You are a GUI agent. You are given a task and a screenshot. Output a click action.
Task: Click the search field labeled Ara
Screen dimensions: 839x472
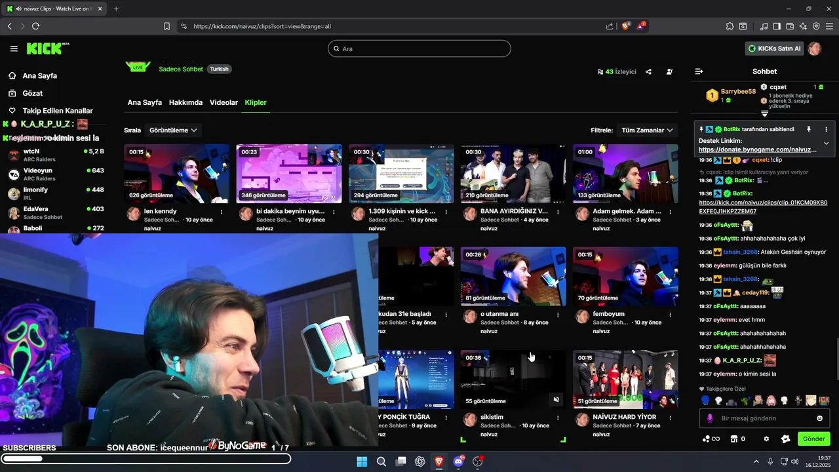pos(419,49)
